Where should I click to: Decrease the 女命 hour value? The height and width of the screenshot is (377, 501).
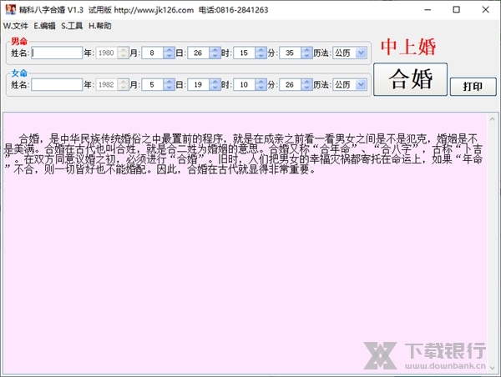pyautogui.click(x=261, y=88)
